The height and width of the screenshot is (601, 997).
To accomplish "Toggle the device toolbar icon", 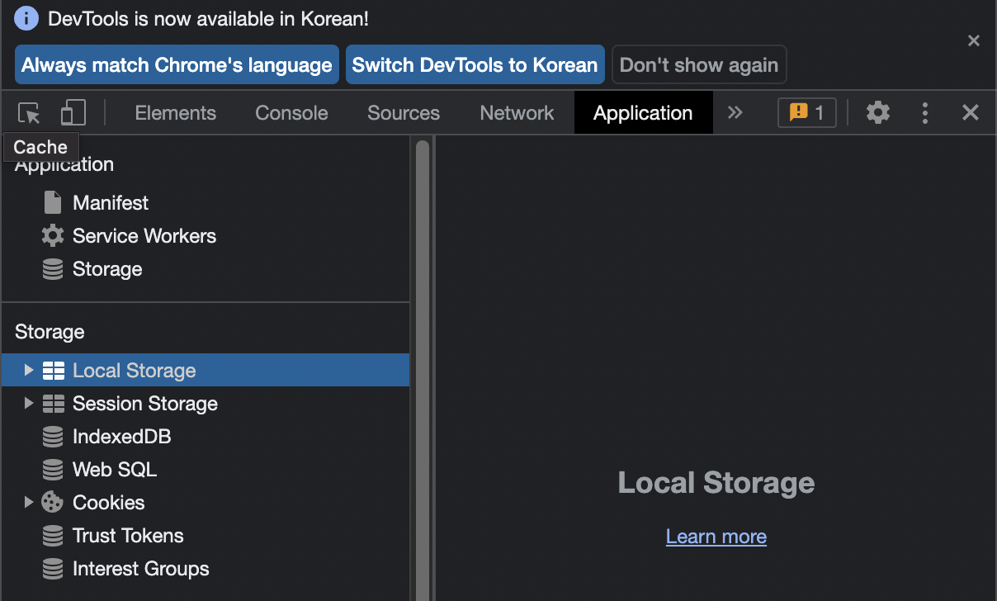I will coord(73,112).
